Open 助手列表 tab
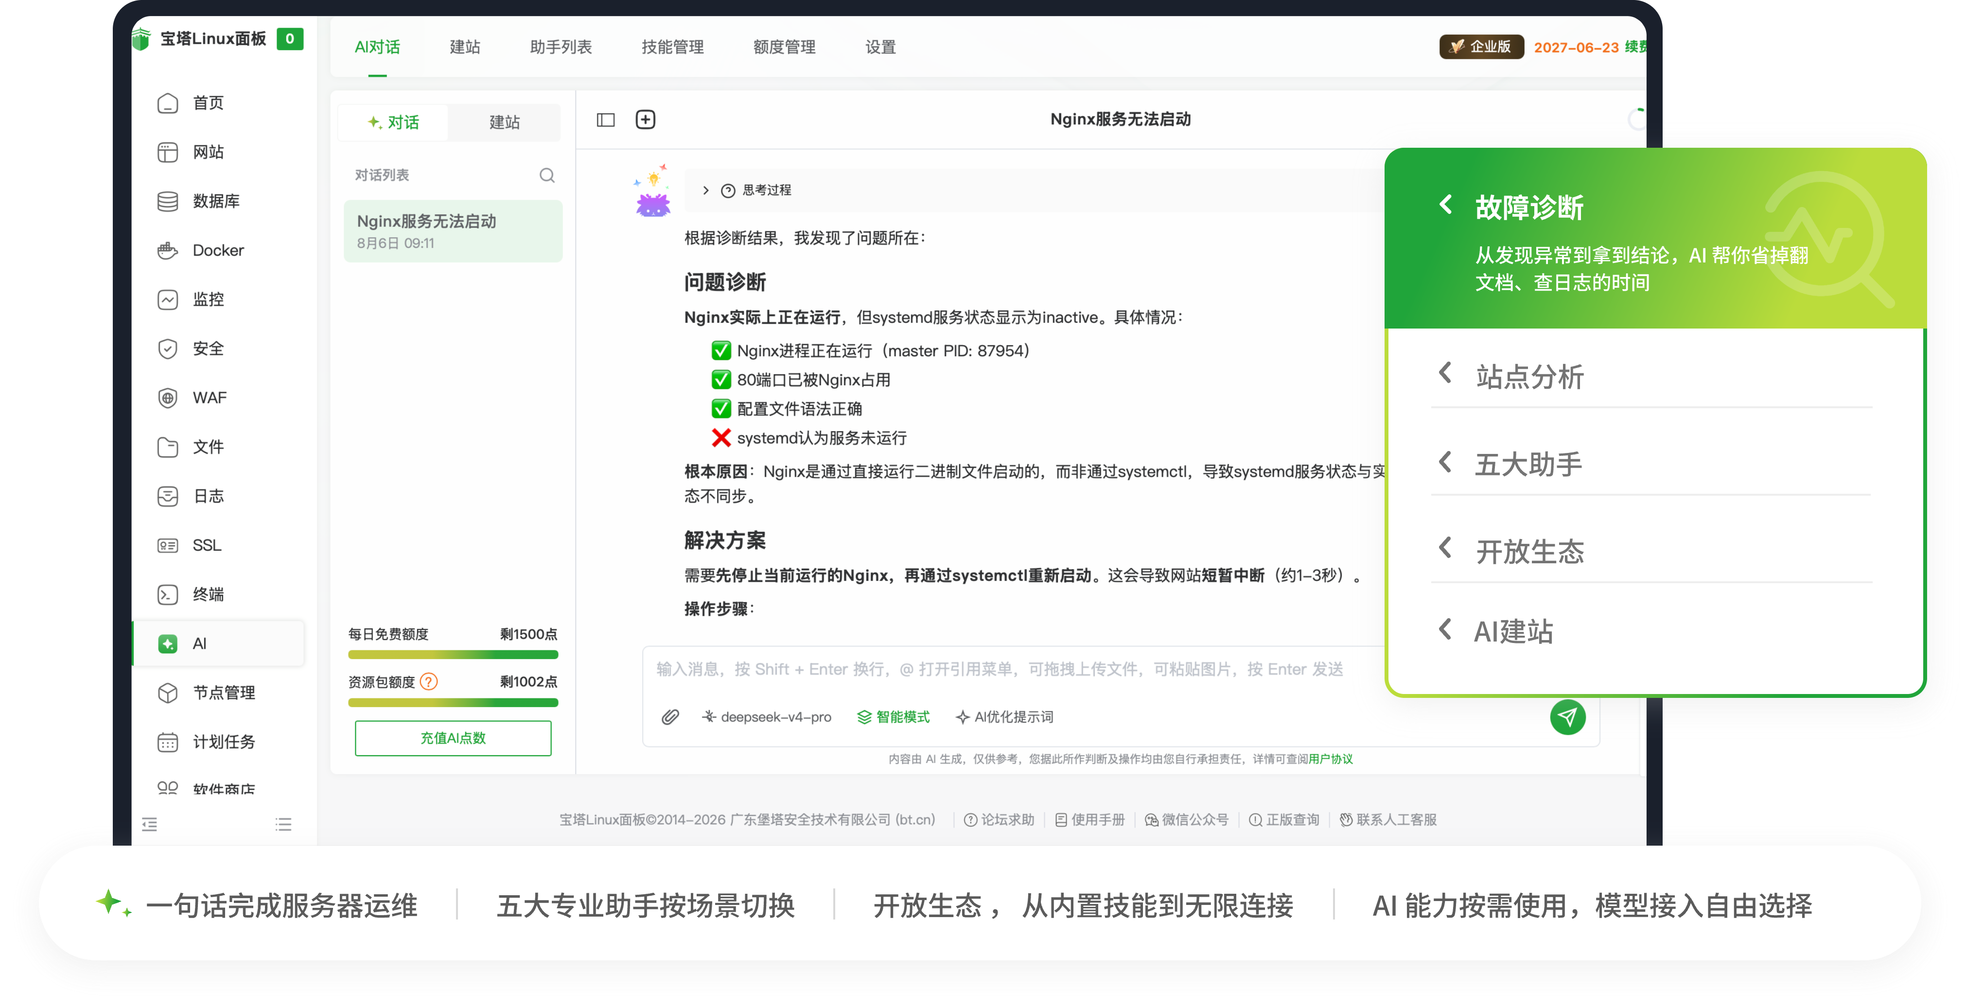Image resolution: width=1966 pixels, height=1007 pixels. pyautogui.click(x=561, y=47)
